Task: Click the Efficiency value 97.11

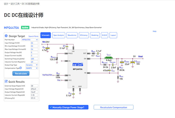Action: [34, 98]
